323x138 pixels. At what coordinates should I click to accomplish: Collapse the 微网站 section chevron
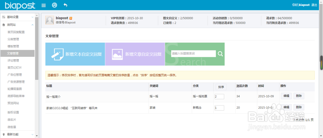(32, 25)
